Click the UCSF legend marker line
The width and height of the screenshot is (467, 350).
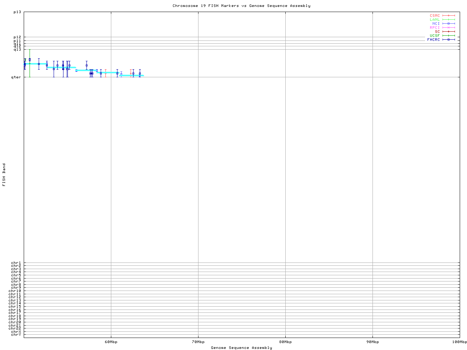(448, 36)
